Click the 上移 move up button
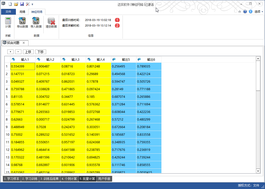This screenshot has height=189, width=265. (28, 52)
